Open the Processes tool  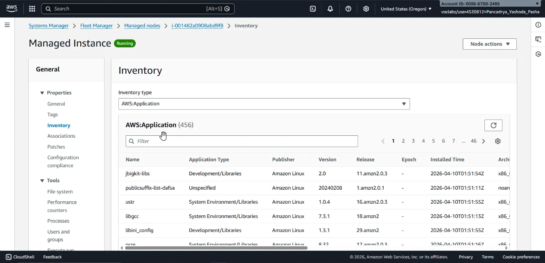(x=58, y=221)
